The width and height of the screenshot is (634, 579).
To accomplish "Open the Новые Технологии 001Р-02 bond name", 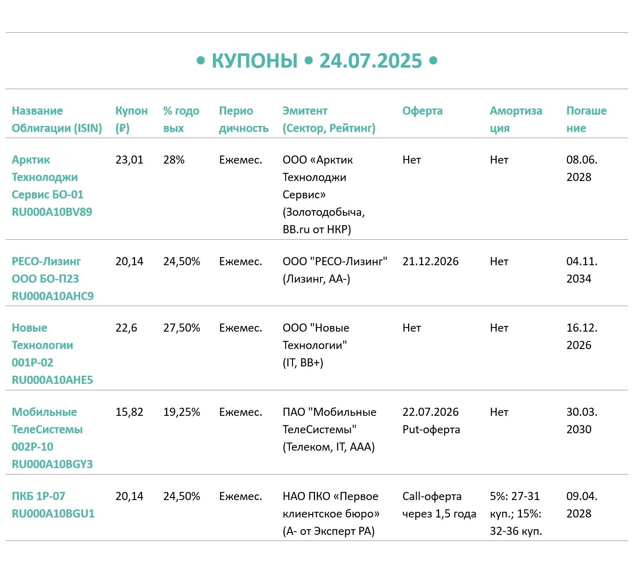I will pyautogui.click(x=52, y=354).
